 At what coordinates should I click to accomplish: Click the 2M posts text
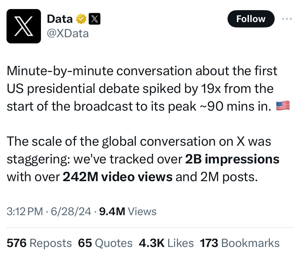pos(229,177)
